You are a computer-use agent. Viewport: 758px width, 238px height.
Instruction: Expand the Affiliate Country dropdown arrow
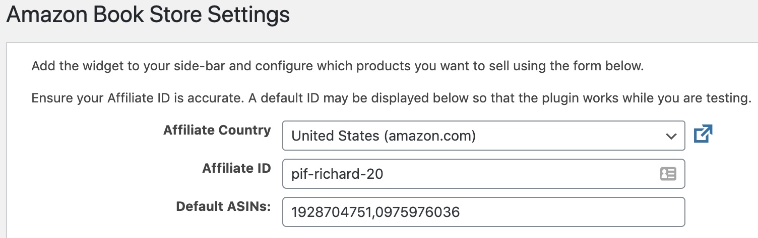point(670,136)
